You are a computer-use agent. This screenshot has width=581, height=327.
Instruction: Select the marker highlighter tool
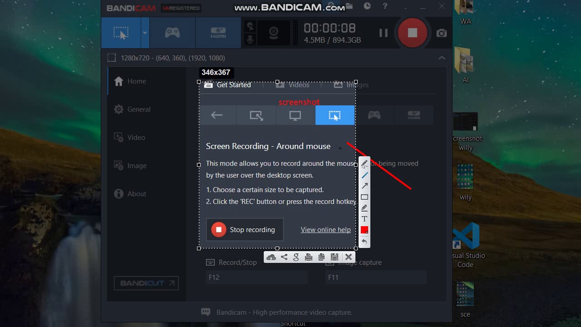pyautogui.click(x=364, y=208)
